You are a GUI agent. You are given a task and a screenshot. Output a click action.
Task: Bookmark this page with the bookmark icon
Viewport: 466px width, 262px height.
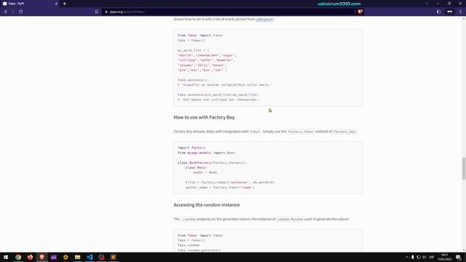tap(97, 12)
